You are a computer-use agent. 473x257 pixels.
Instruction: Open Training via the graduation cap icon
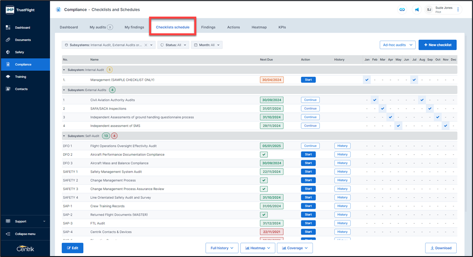coord(8,77)
